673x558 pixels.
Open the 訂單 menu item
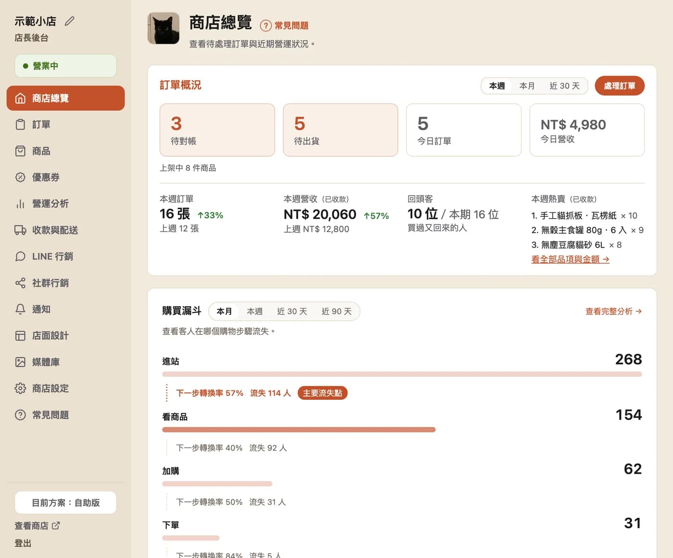click(65, 124)
